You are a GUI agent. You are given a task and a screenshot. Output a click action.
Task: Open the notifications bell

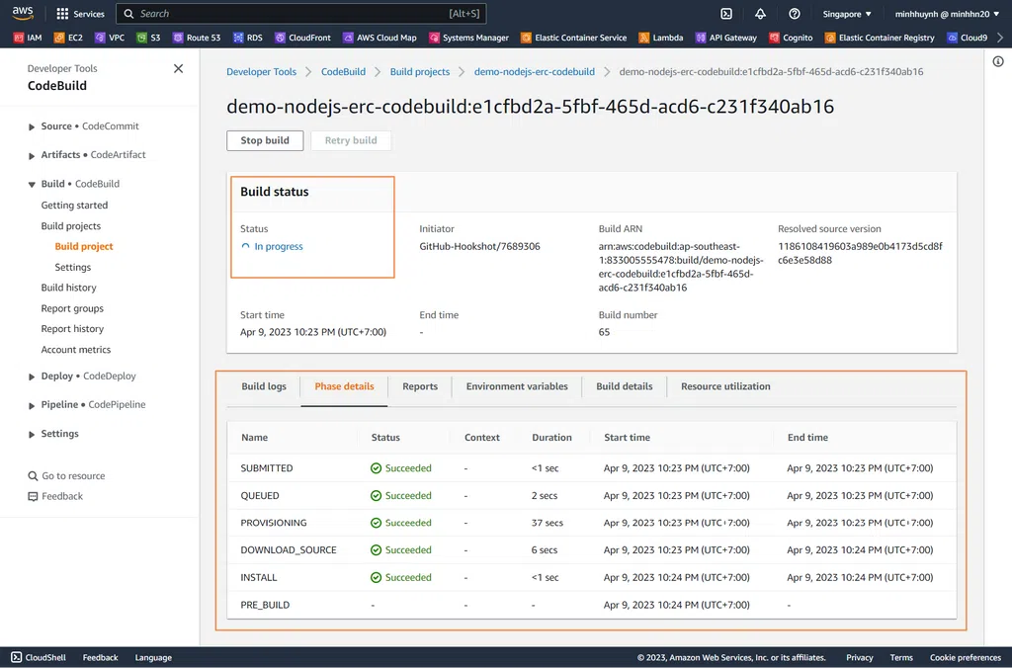pyautogui.click(x=760, y=14)
